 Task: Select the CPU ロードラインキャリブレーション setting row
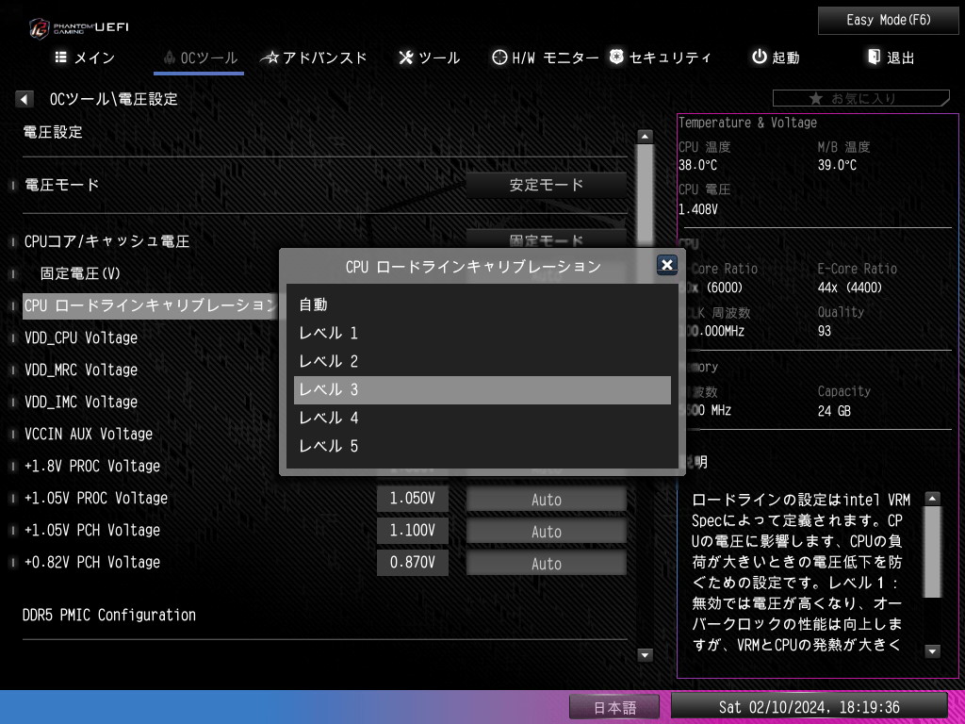150,305
